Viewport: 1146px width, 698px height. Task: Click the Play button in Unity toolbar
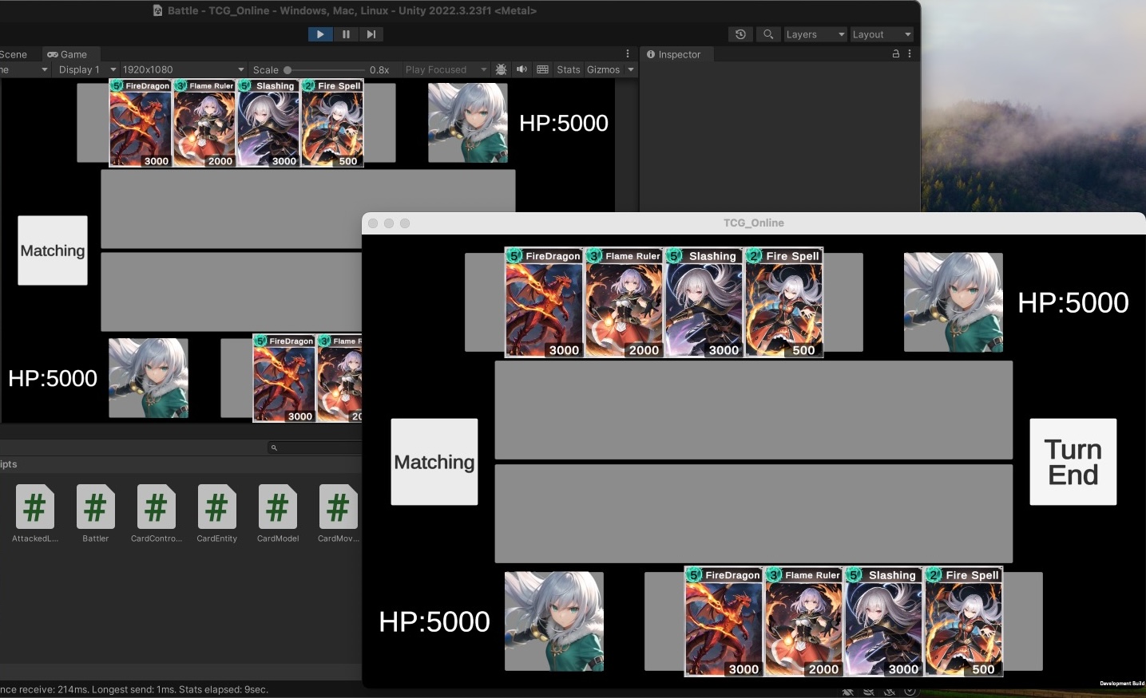coord(319,34)
